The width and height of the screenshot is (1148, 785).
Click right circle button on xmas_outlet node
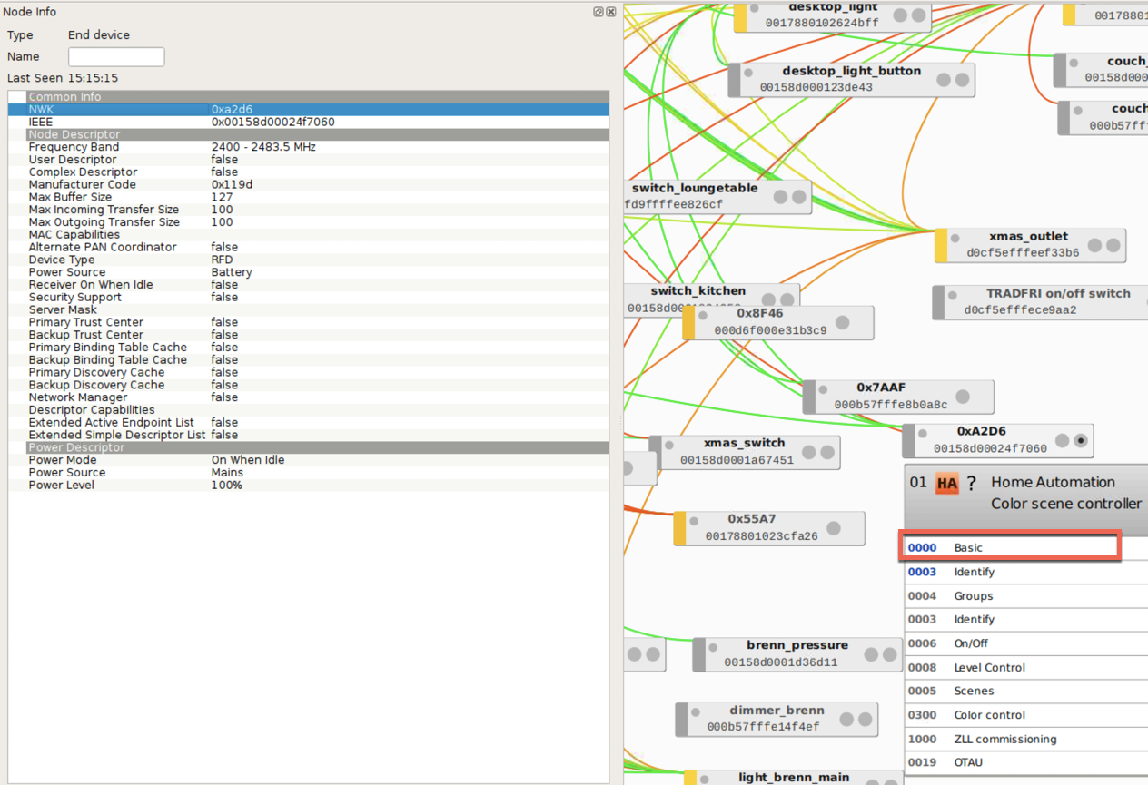point(1113,245)
